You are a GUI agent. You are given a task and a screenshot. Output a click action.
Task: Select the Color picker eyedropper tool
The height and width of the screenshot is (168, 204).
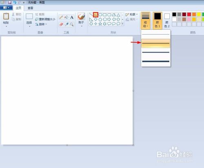67,24
